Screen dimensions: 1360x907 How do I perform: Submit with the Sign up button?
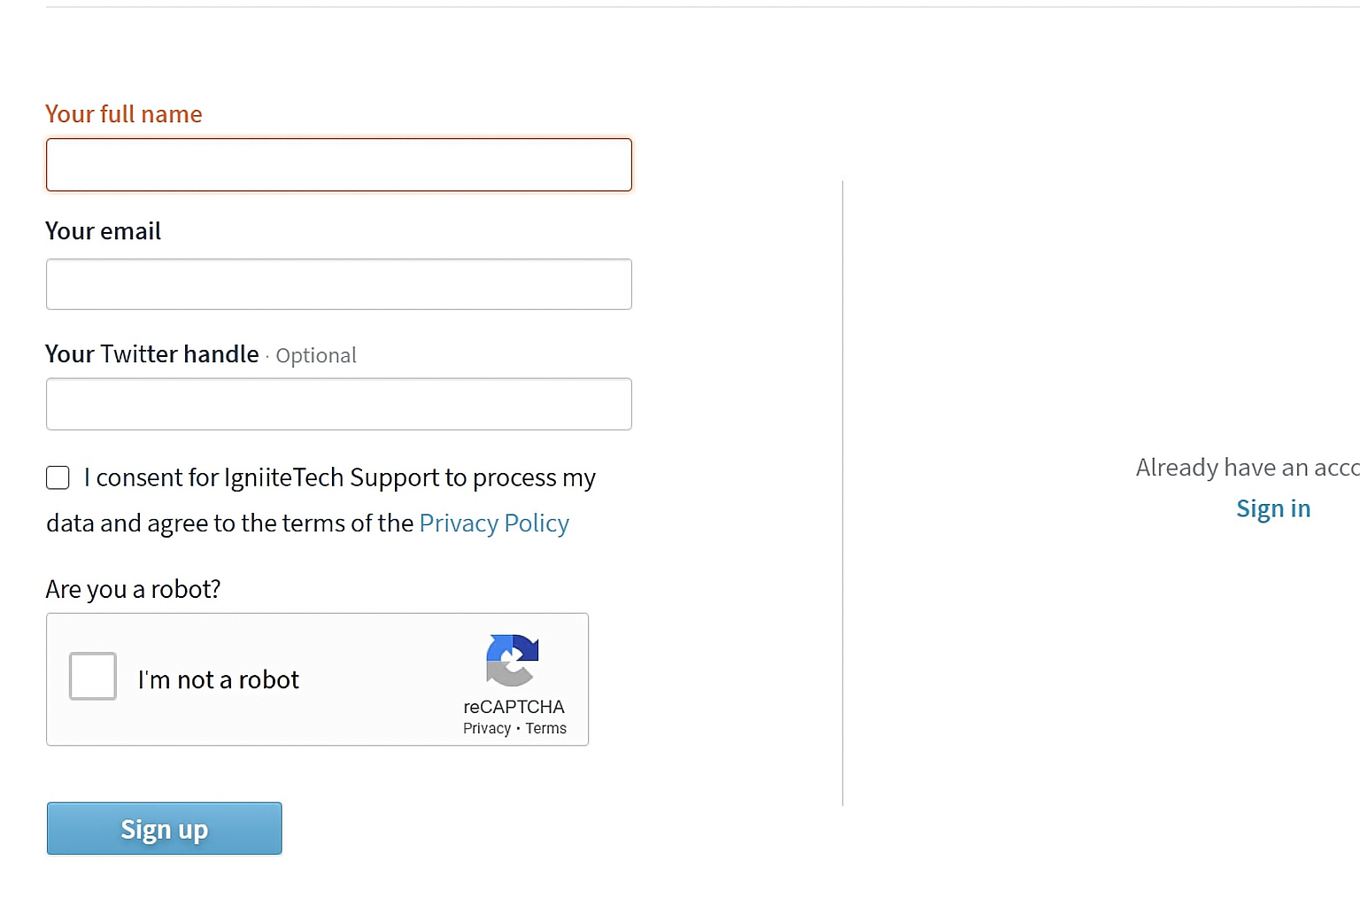(165, 829)
